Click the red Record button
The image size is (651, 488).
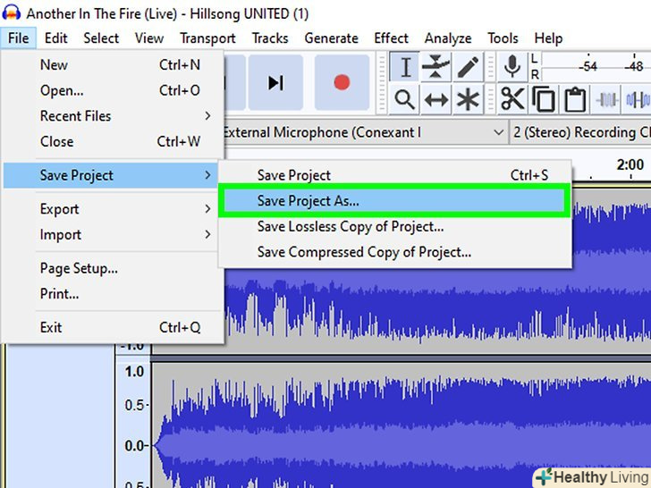342,82
